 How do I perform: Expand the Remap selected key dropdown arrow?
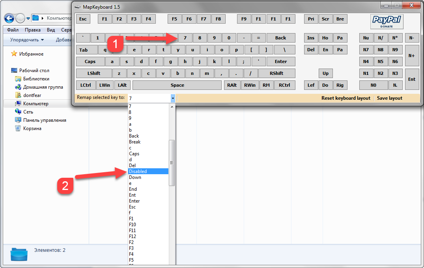(173, 98)
